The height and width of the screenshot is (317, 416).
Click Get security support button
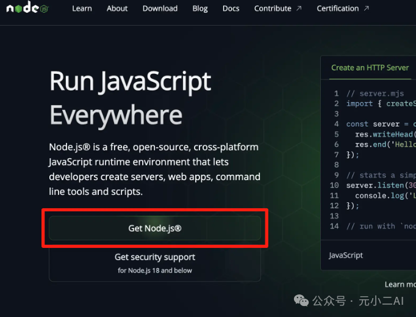155,263
